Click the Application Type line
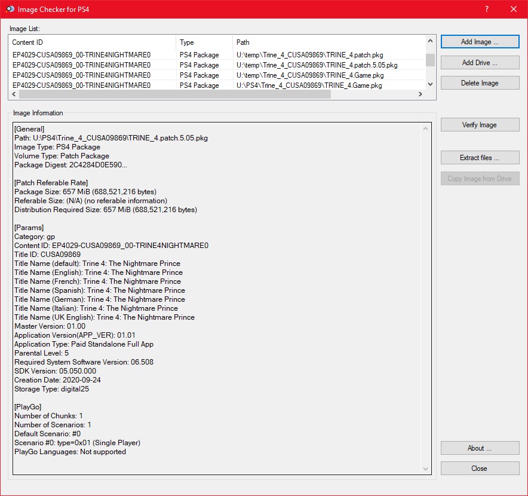 pyautogui.click(x=84, y=344)
